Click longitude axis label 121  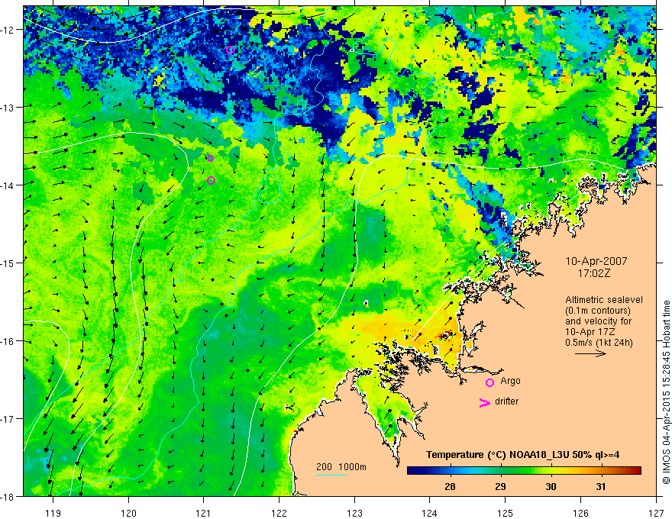pos(204,513)
